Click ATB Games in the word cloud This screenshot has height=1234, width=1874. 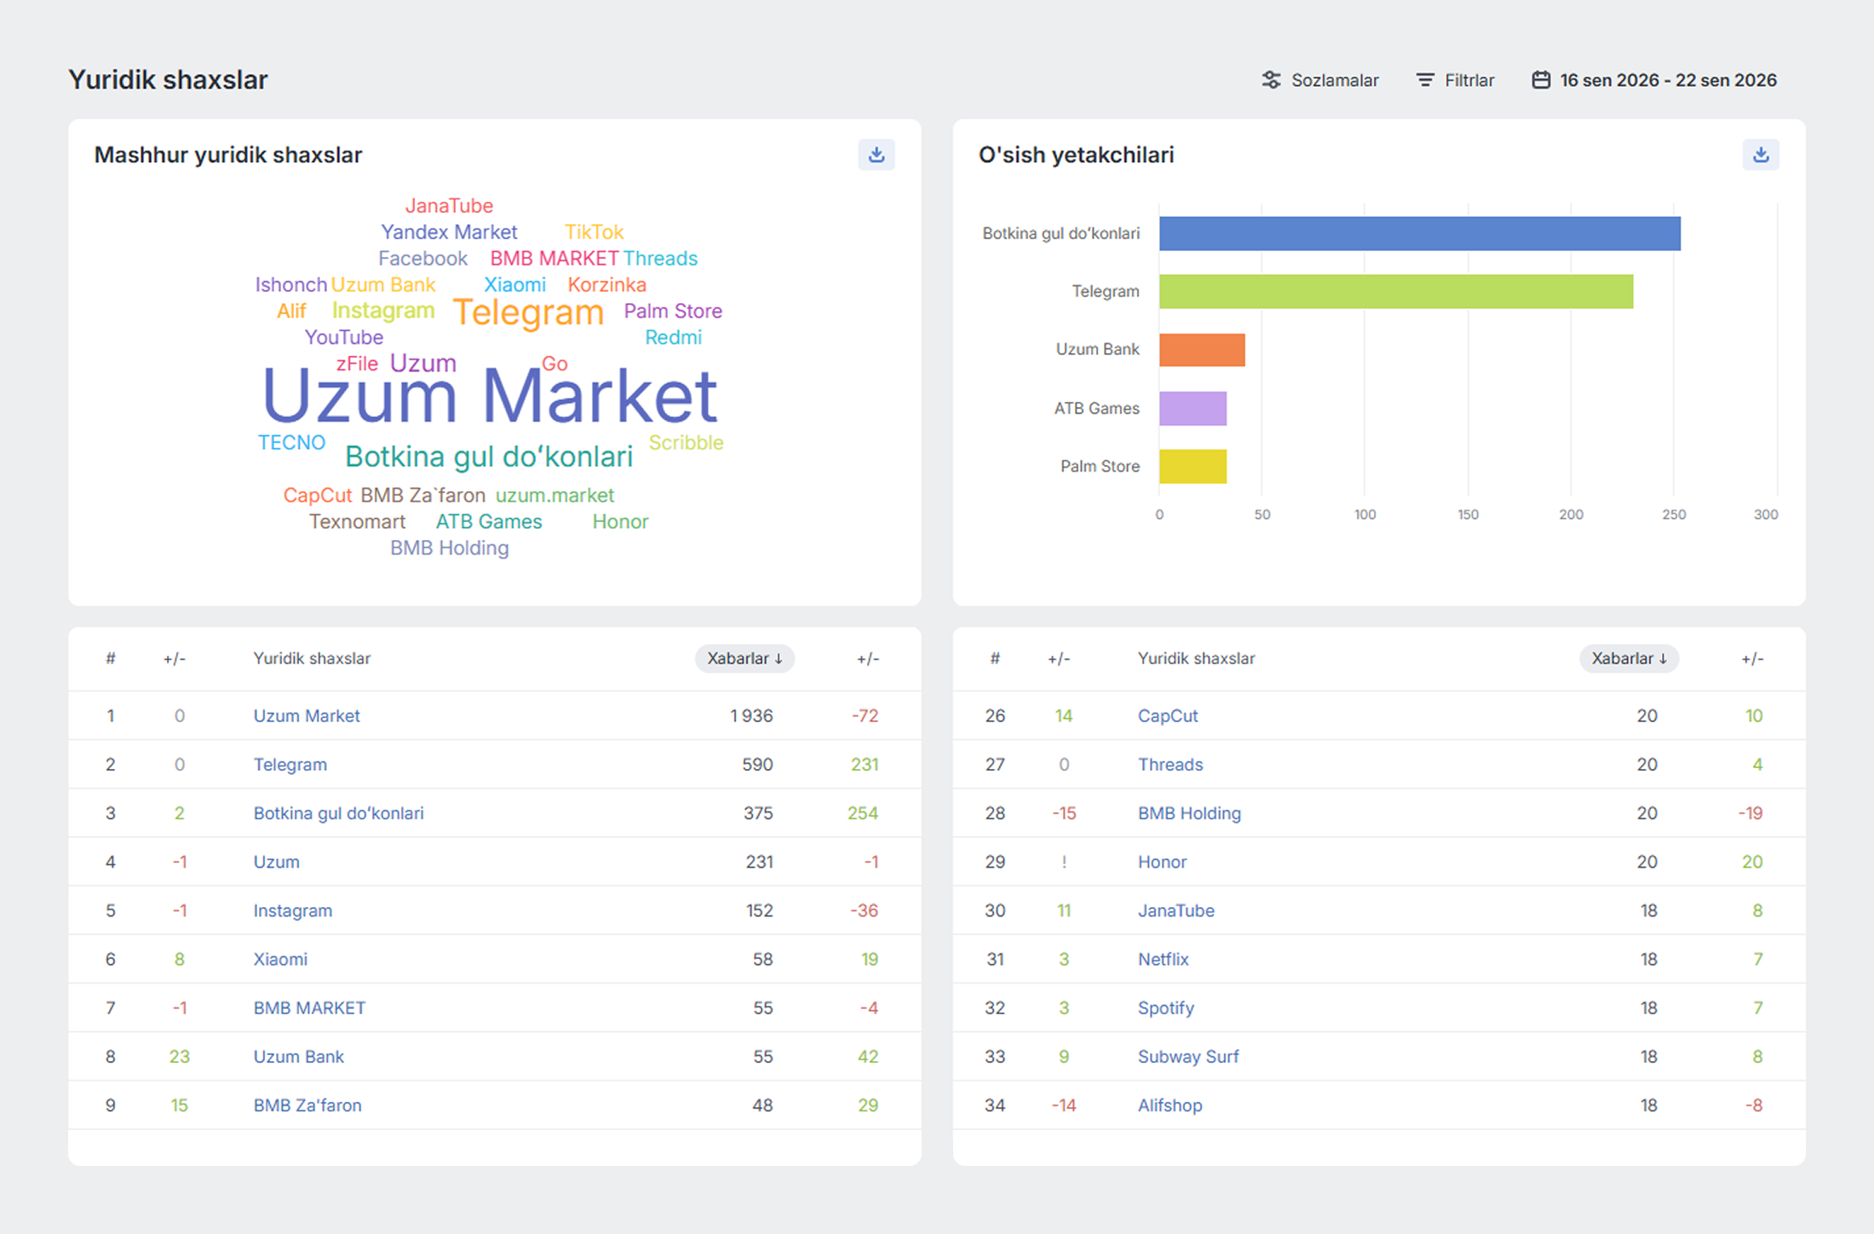coord(489,522)
